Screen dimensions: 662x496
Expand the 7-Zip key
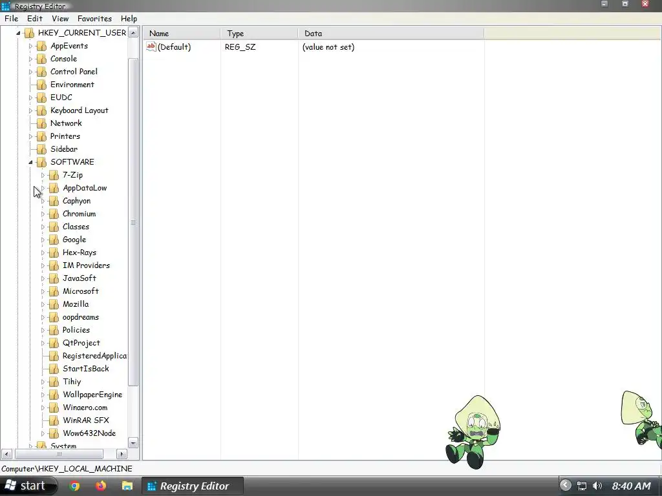[x=43, y=175]
